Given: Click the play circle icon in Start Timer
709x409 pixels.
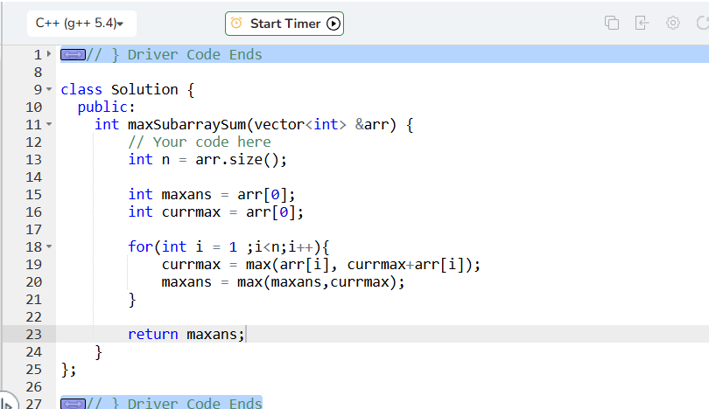Looking at the screenshot, I should [333, 24].
